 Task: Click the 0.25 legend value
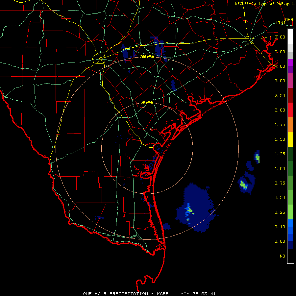(x=280, y=212)
